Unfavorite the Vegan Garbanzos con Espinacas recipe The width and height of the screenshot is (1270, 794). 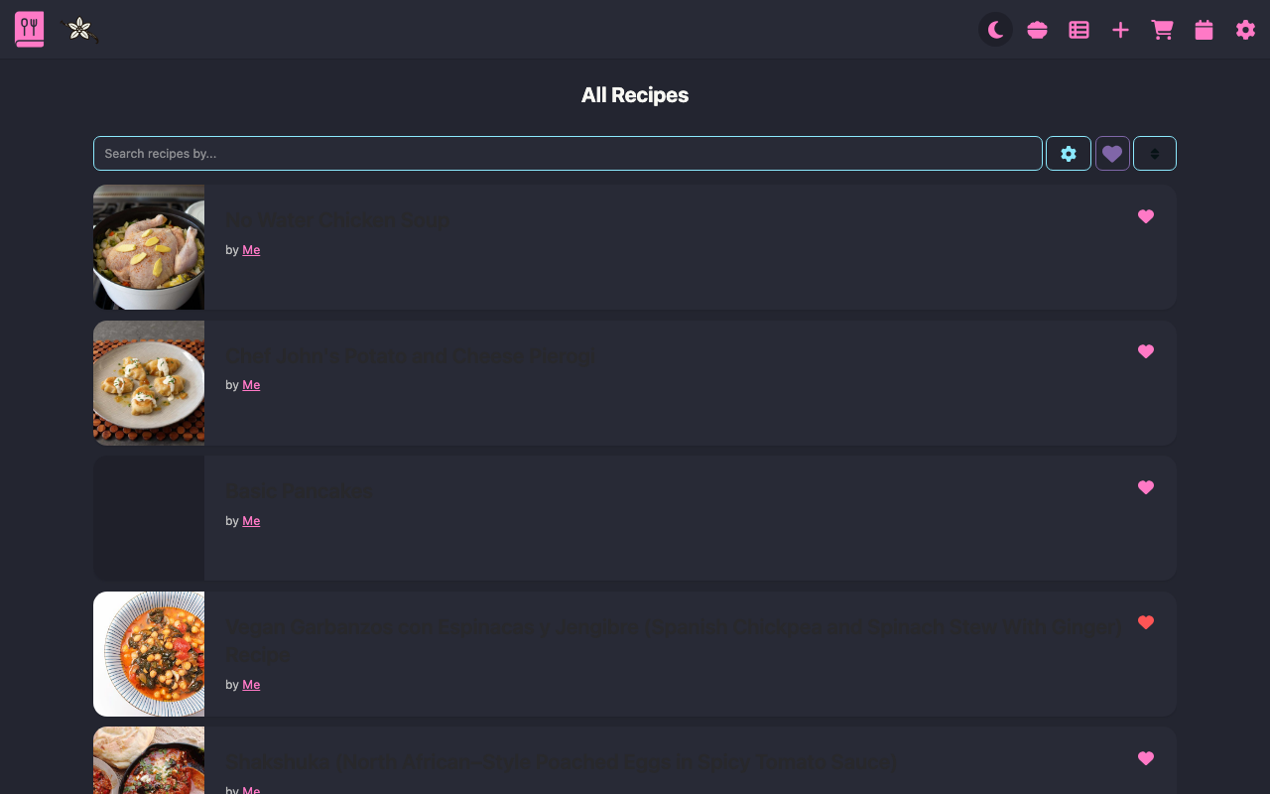pos(1146,622)
